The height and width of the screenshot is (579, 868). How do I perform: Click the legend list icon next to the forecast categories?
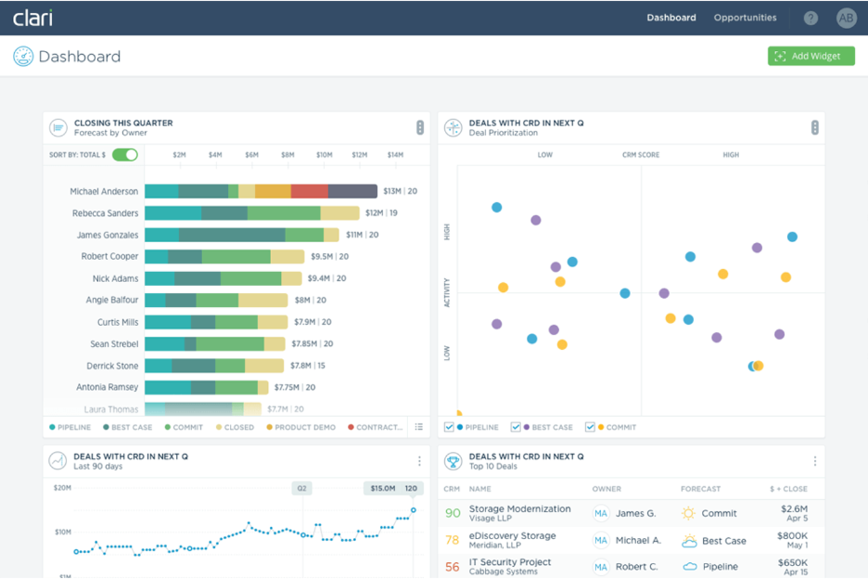[419, 427]
